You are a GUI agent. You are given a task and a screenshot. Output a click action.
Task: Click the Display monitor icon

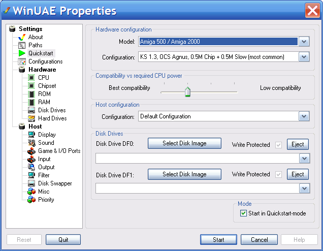pos(31,135)
